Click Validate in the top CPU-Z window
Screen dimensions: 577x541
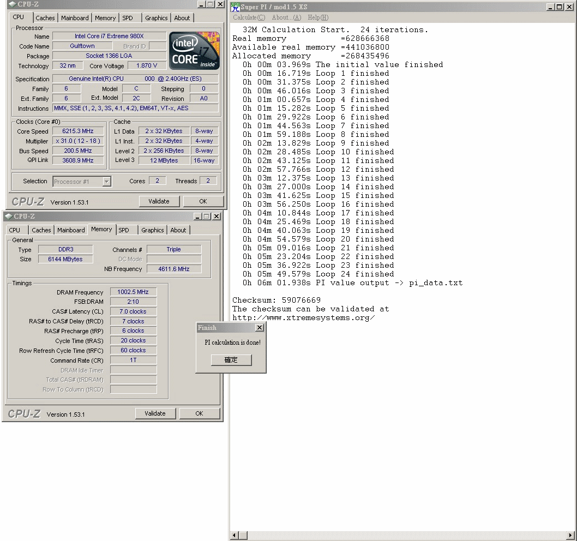(159, 201)
